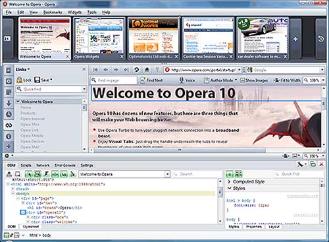Open the Tools menu
Viewport: 329px width, 242px height.
tap(91, 12)
